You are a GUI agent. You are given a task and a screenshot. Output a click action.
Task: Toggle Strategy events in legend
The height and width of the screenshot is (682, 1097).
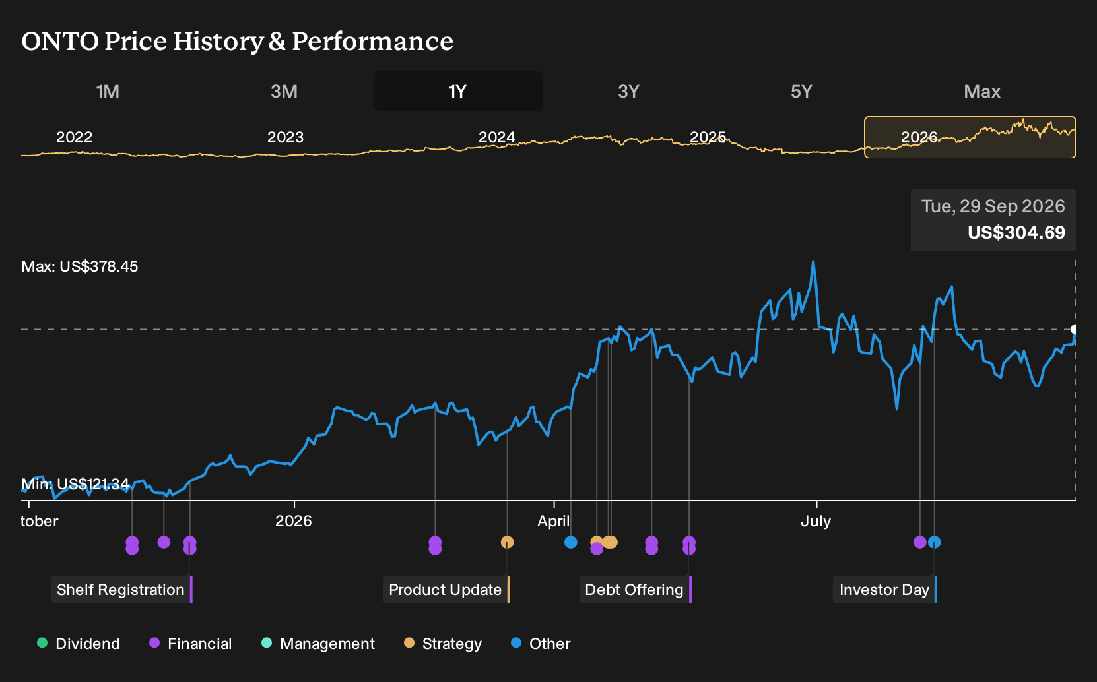(x=442, y=644)
